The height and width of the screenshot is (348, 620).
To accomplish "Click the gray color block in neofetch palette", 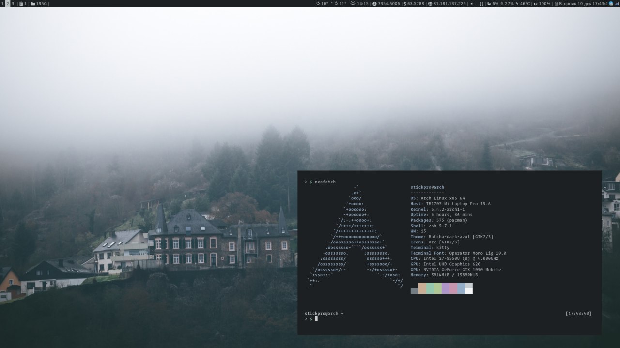I will click(414, 291).
